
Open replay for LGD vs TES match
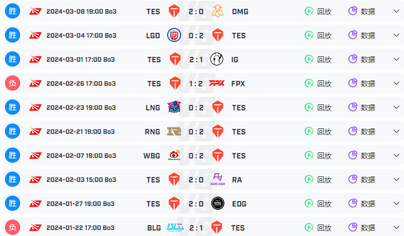pos(318,35)
